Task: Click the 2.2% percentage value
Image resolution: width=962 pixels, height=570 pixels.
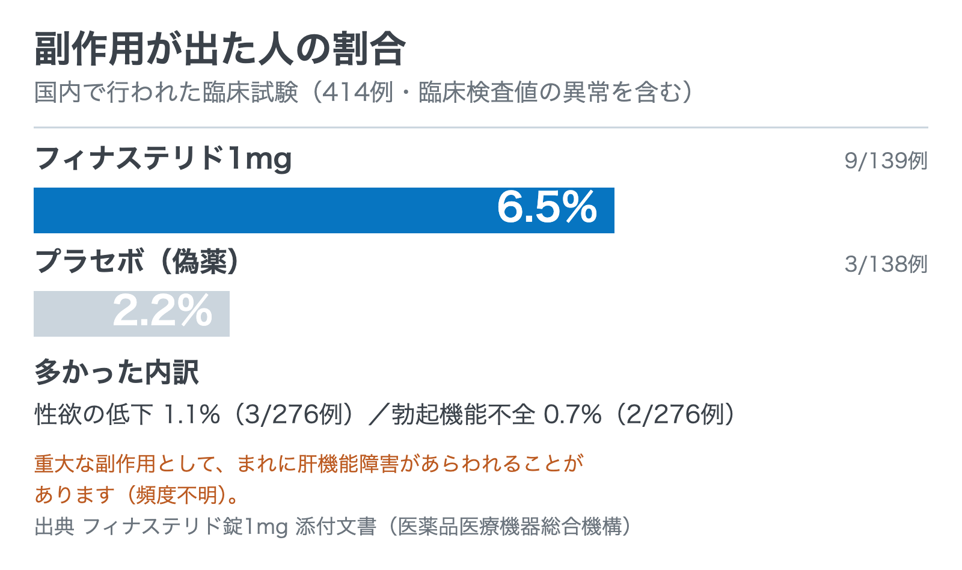Action: coord(162,311)
